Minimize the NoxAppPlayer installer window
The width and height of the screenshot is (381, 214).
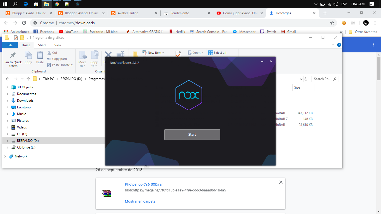pyautogui.click(x=262, y=61)
